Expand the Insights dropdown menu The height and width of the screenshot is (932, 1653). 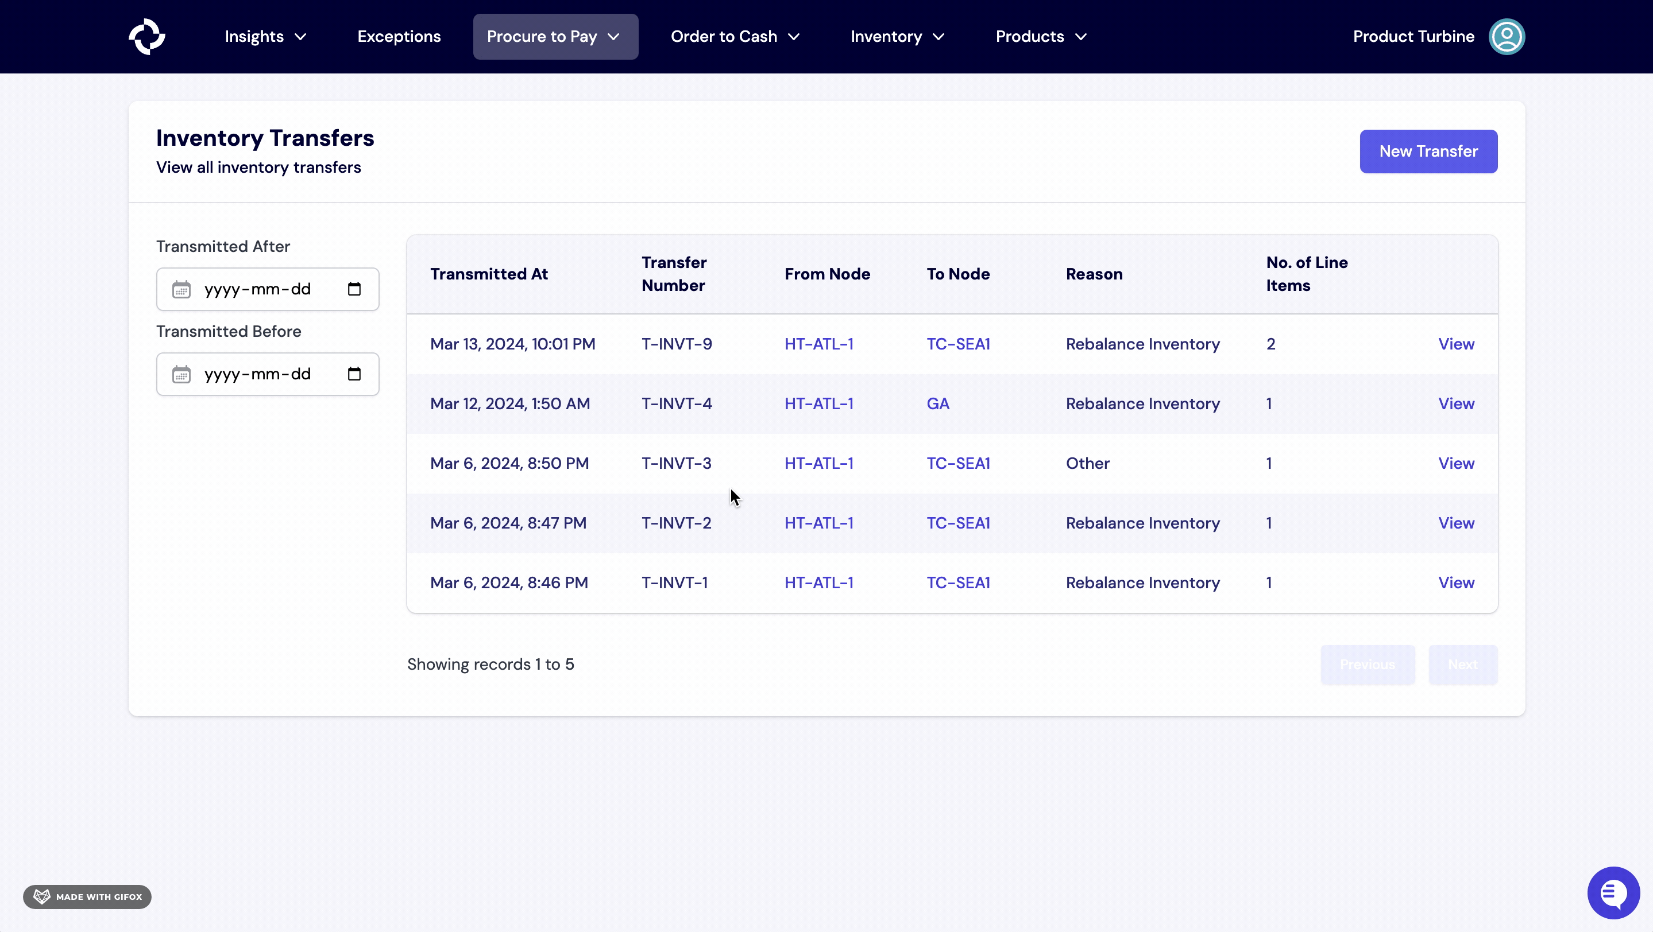click(265, 37)
